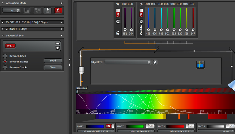The height and width of the screenshot is (134, 235).
Task: Expand side panel with right arrow splitter
Action: click(x=70, y=65)
